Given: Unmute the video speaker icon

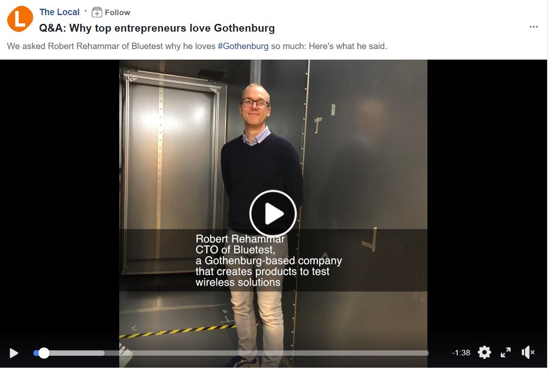Looking at the screenshot, I should click(x=528, y=352).
